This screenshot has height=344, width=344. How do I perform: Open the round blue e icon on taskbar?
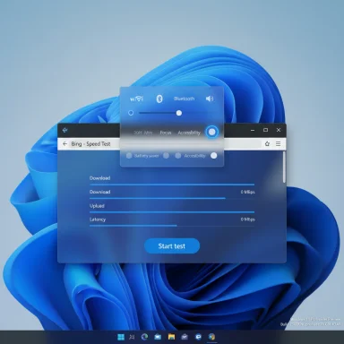[198, 337]
